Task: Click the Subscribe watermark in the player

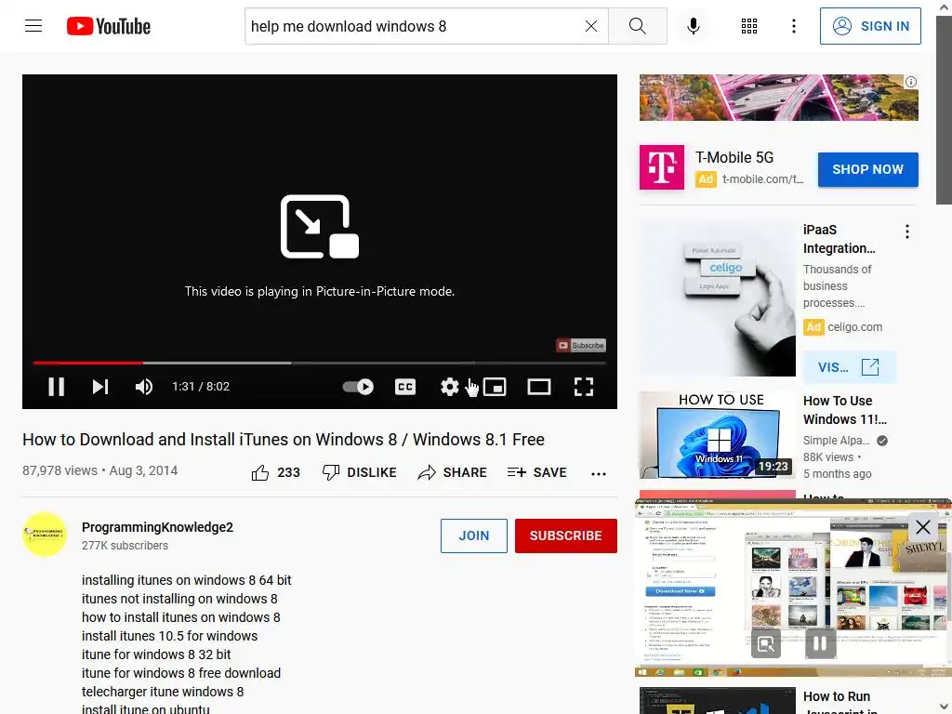Action: (581, 345)
